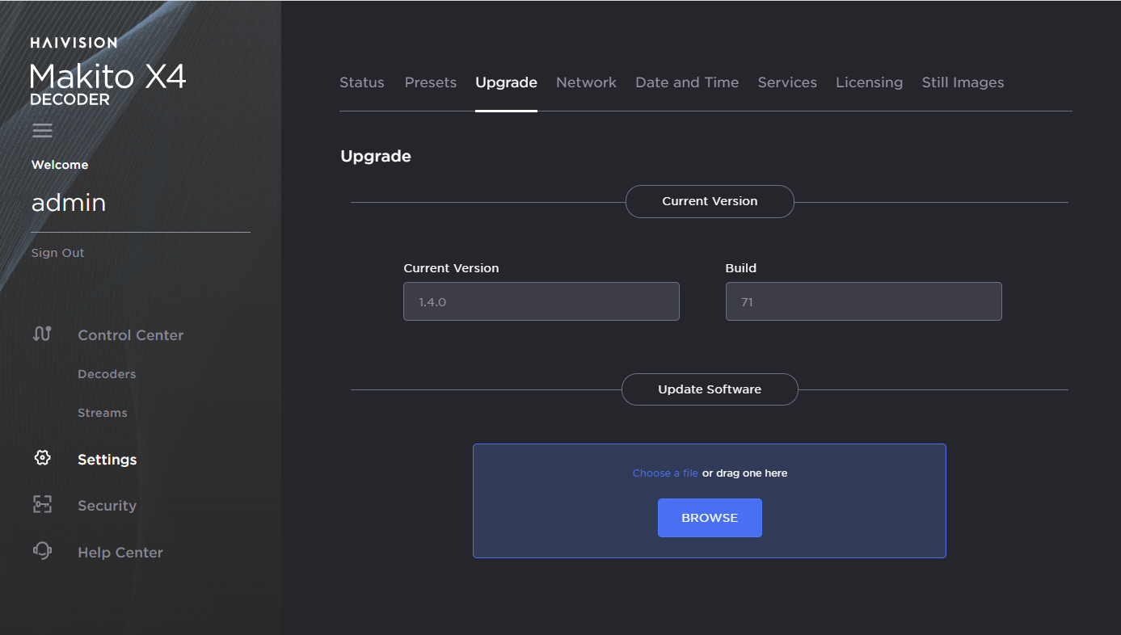Open Decoders under Control Center
This screenshot has width=1121, height=635.
107,374
